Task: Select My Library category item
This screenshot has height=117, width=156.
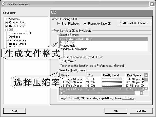Action: pyautogui.click(x=17, y=26)
